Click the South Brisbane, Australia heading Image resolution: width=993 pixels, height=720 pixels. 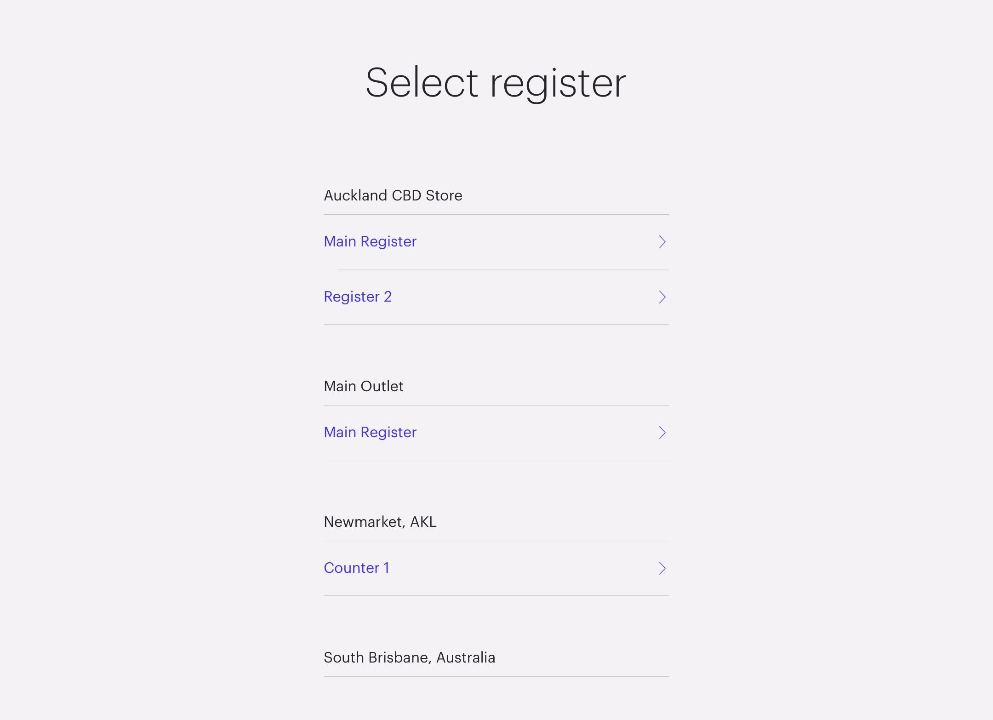(409, 657)
